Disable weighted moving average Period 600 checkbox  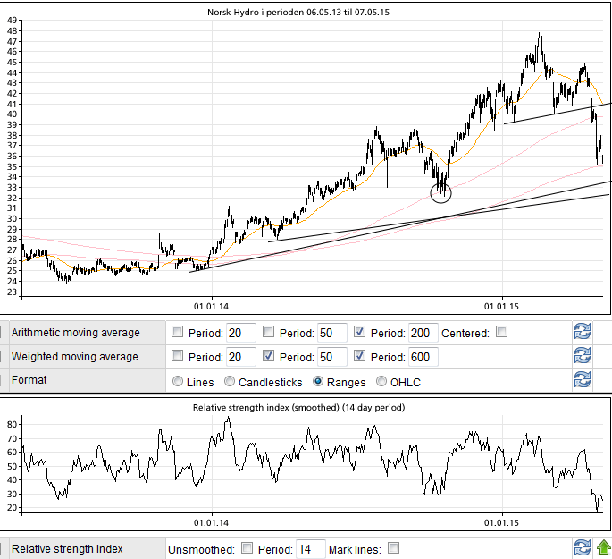[x=360, y=356]
